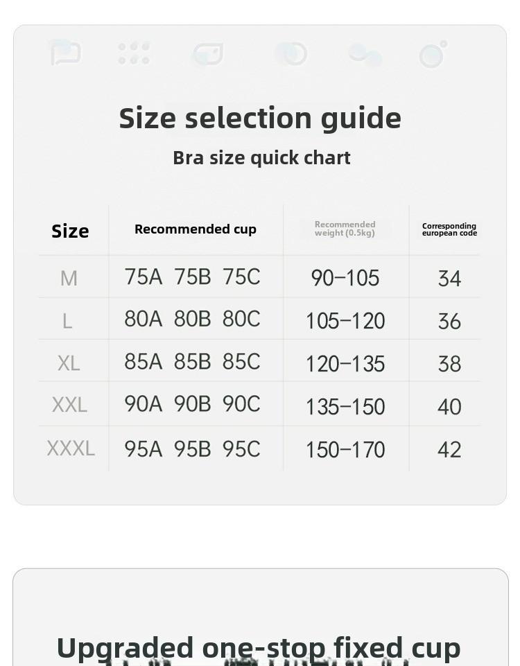Click the 'Recommended weight (0.5kg)' header

345,229
